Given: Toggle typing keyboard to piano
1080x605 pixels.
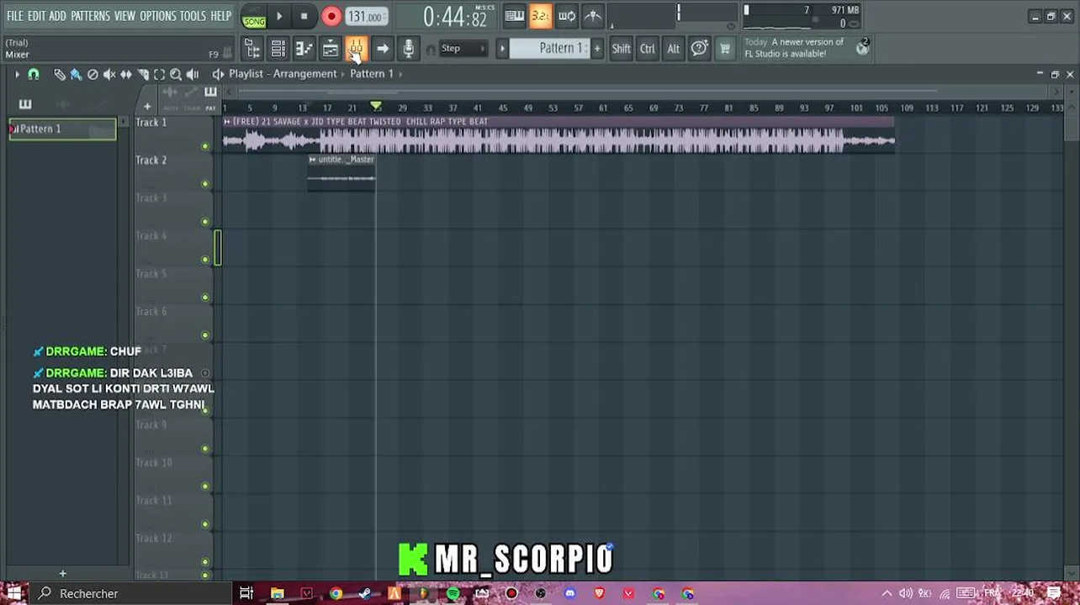Looking at the screenshot, I should (x=515, y=16).
